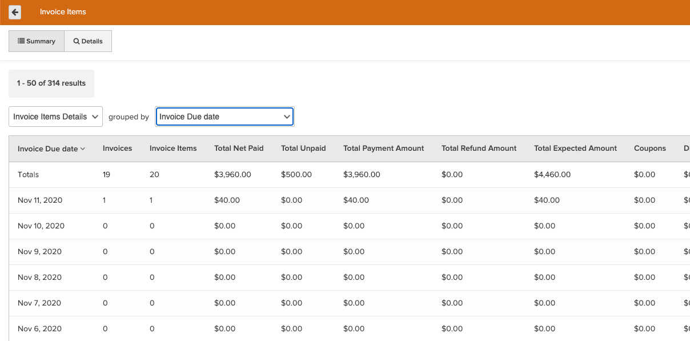Image resolution: width=690 pixels, height=341 pixels.
Task: Select the Total Net Paid column header
Action: (x=239, y=149)
